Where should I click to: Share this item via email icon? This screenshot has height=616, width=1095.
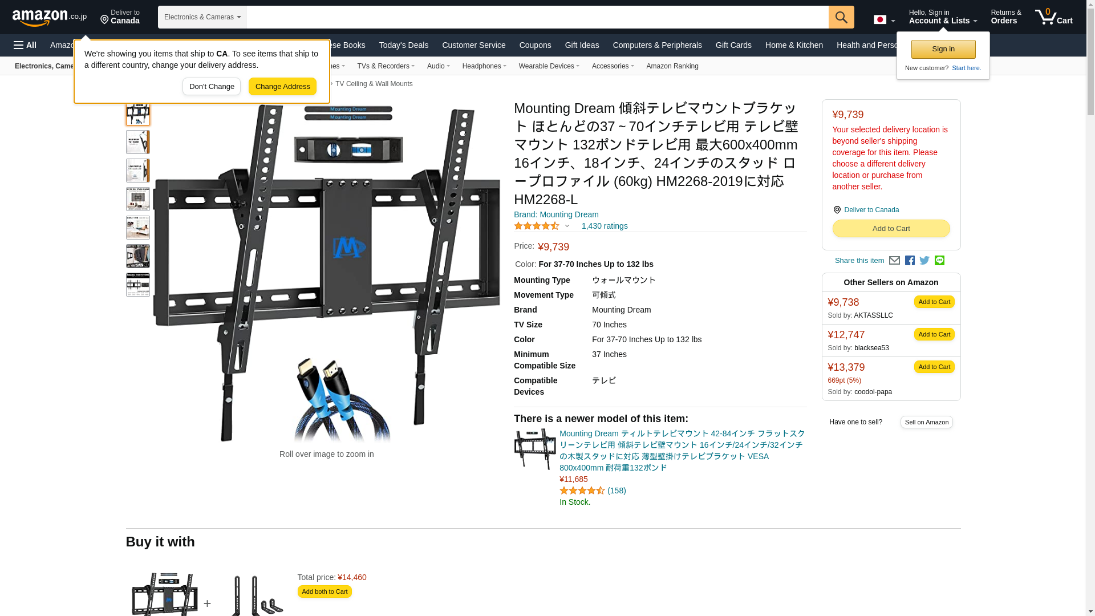tap(894, 261)
